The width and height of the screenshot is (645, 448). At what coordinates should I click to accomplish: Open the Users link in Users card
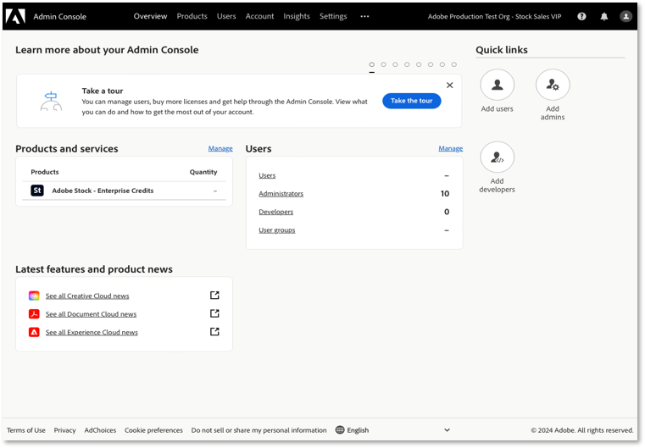tap(267, 175)
